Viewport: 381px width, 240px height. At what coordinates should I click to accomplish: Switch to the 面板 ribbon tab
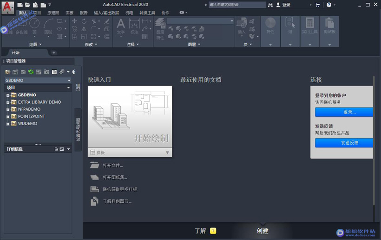pos(70,13)
